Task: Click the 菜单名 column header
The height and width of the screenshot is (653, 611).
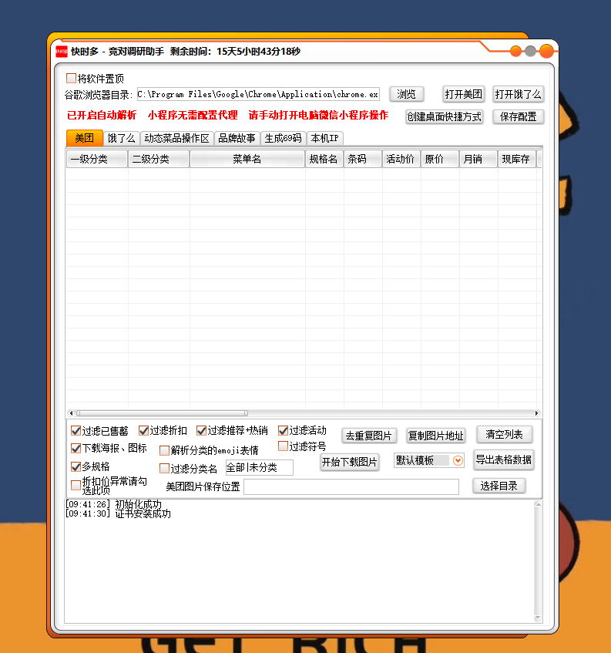Action: coord(247,160)
